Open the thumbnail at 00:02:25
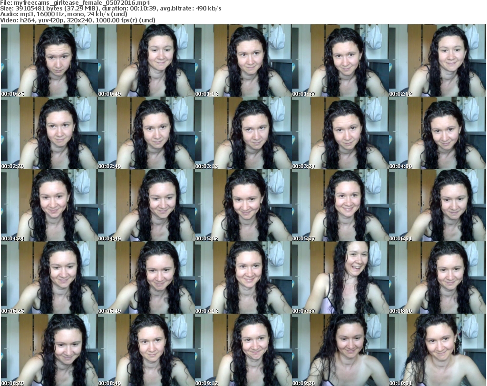The height and width of the screenshot is (386, 487). point(49,133)
